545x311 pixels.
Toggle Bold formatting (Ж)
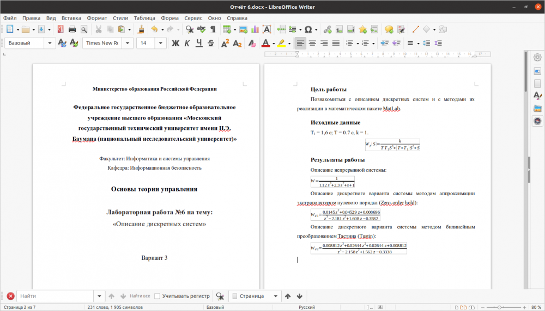pos(175,43)
